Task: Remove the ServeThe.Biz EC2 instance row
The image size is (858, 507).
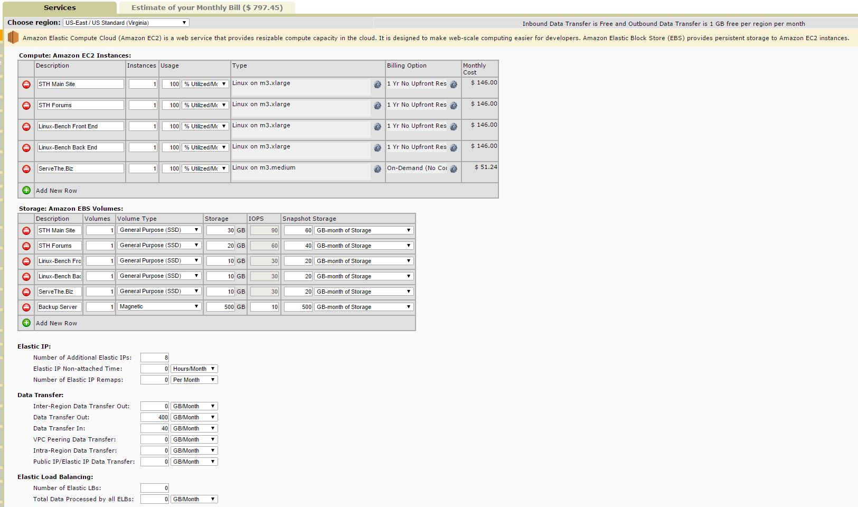Action: [x=26, y=169]
